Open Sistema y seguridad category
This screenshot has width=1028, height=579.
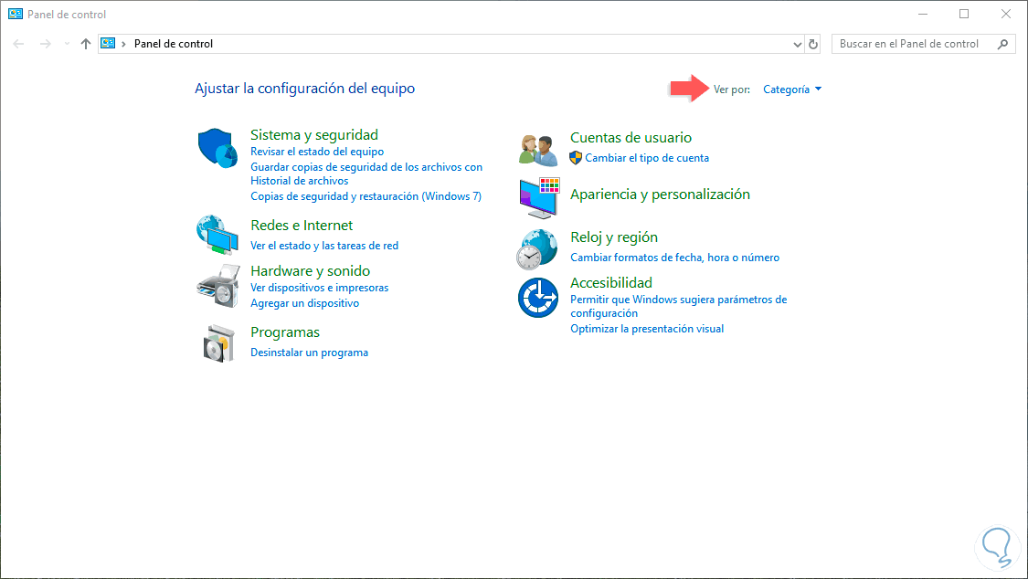314,135
